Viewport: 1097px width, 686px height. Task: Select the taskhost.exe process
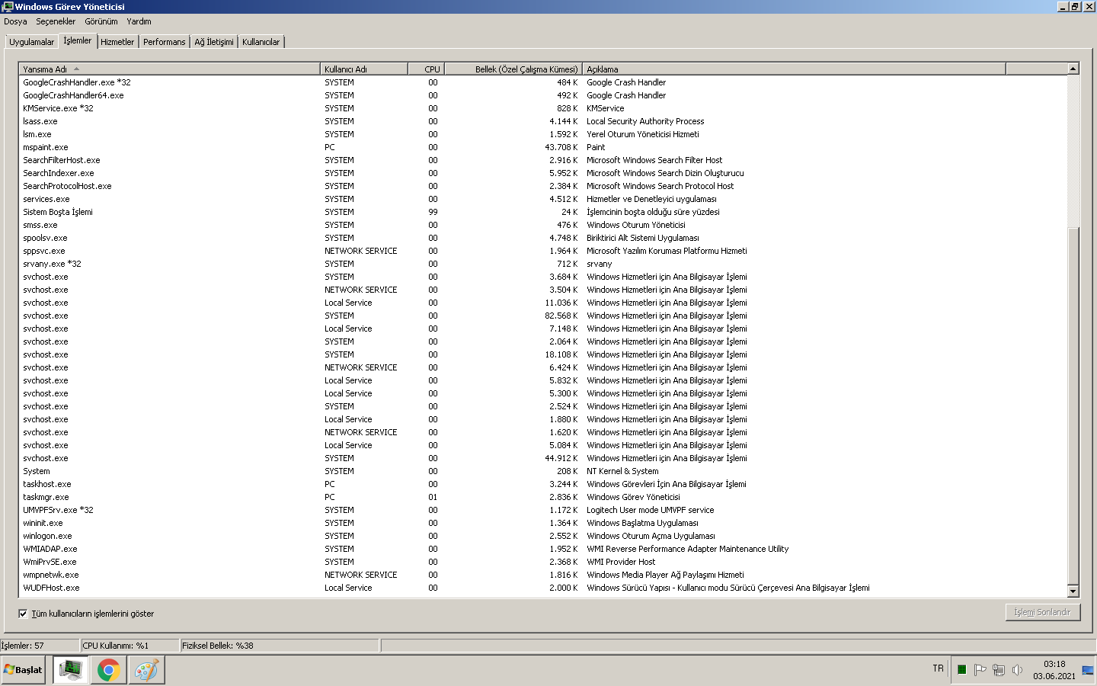542,484
